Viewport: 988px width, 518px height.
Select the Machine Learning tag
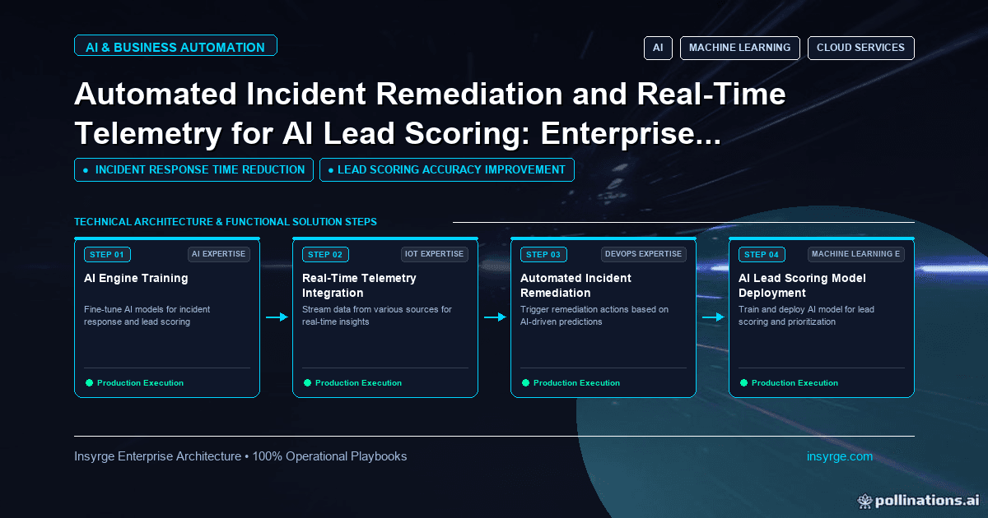coord(739,48)
